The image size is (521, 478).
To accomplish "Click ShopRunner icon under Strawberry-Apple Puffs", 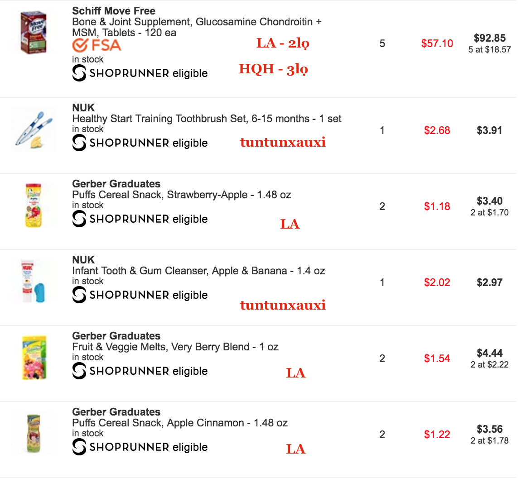I will 79,219.
